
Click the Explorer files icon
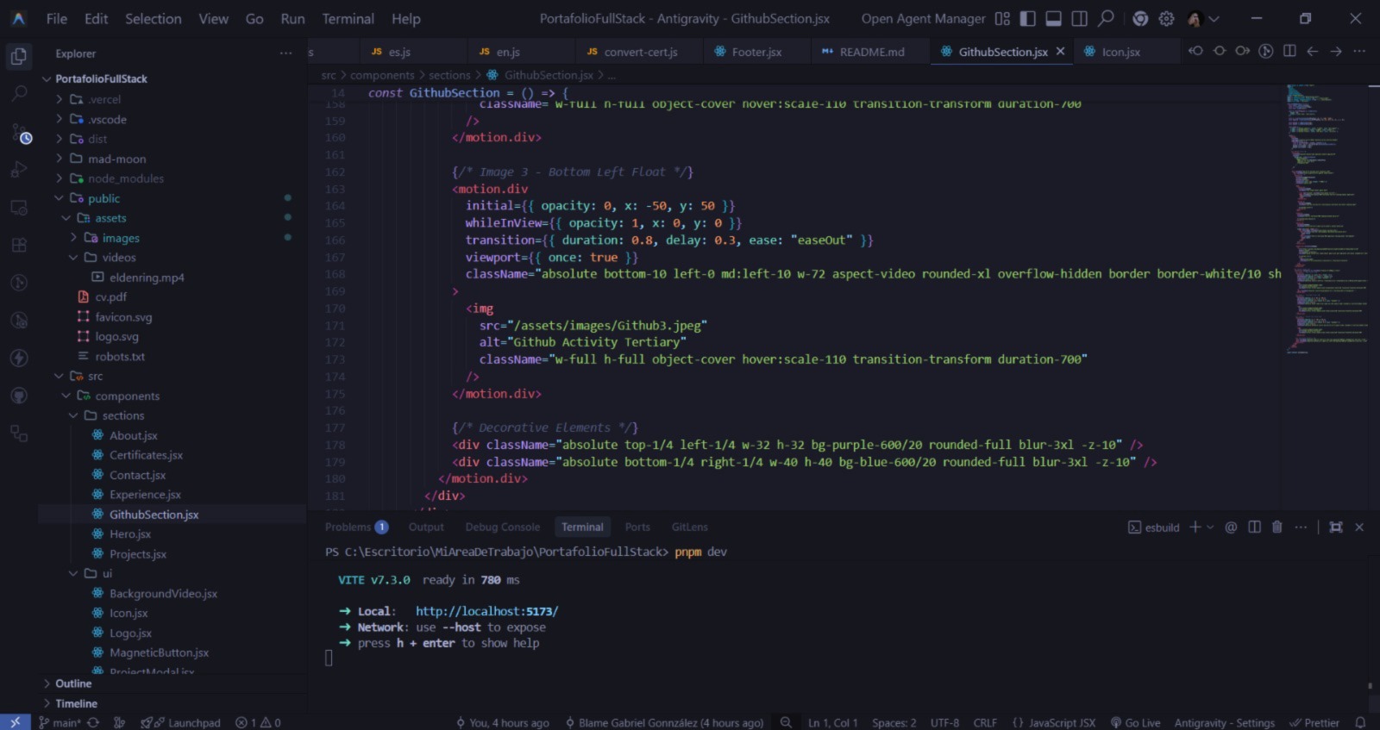point(18,57)
